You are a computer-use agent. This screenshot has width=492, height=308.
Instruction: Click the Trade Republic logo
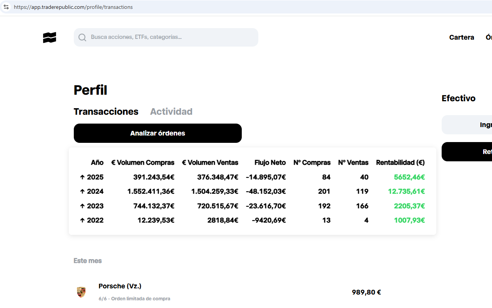(x=50, y=37)
